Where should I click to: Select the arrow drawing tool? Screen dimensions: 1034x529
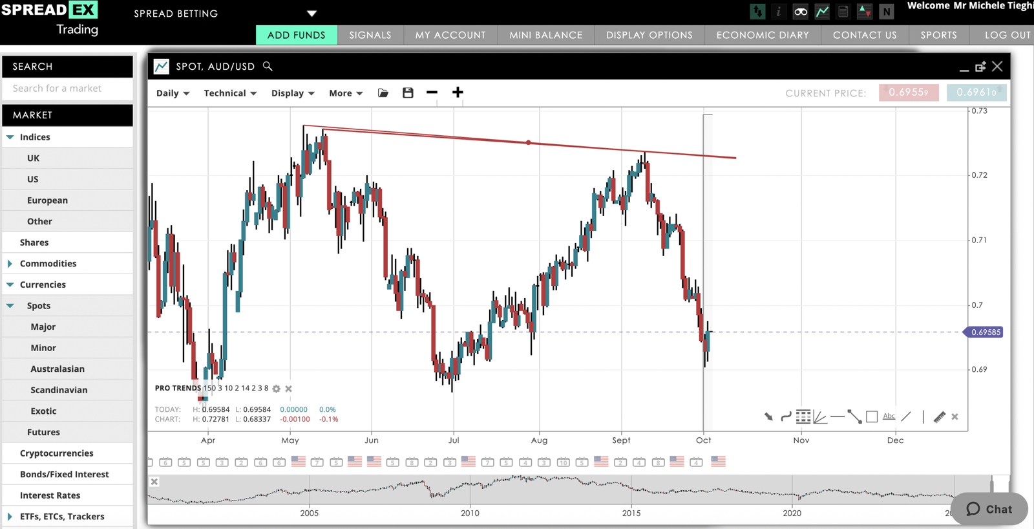point(768,416)
